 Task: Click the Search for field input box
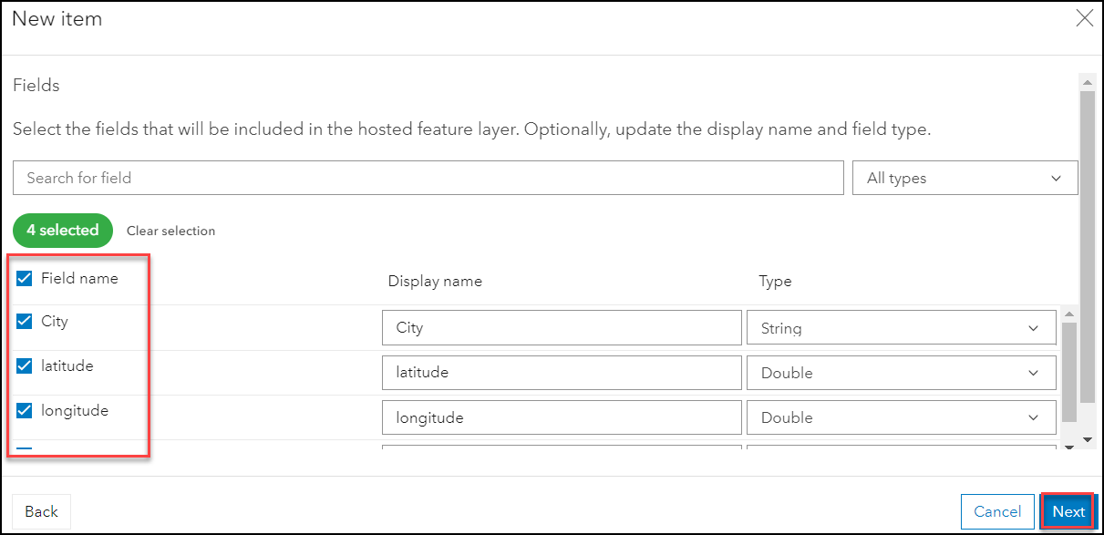tap(428, 178)
